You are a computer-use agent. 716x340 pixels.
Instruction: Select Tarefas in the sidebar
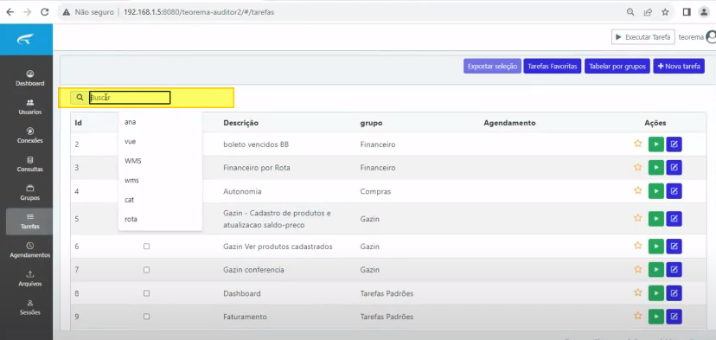[29, 221]
